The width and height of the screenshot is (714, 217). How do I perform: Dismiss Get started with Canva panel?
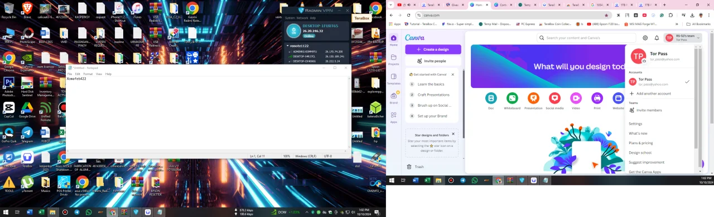pyautogui.click(x=452, y=74)
